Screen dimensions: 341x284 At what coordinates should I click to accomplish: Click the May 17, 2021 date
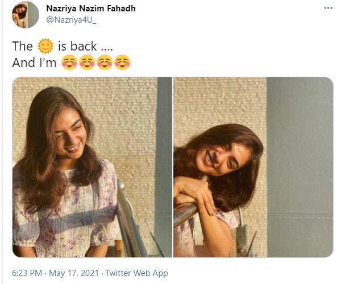coord(74,273)
